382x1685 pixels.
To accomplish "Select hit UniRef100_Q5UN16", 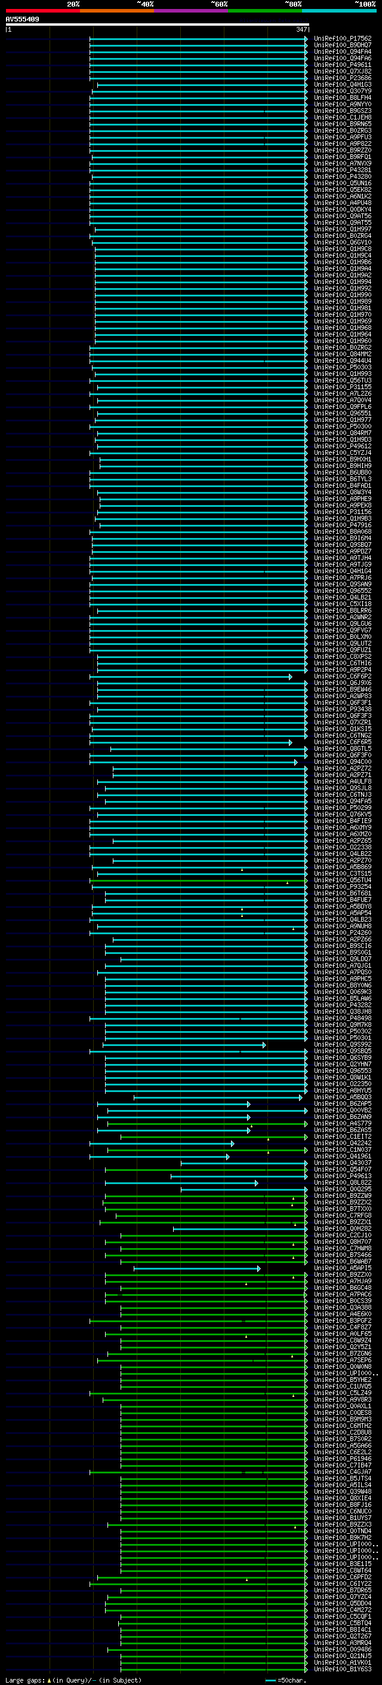I will (342, 183).
